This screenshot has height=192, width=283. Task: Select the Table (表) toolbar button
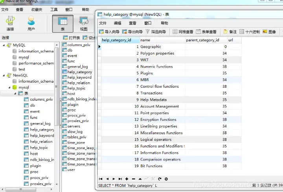click(x=62, y=24)
